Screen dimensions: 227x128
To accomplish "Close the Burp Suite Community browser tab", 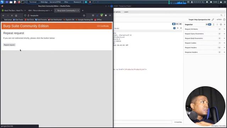I will 78,10.
